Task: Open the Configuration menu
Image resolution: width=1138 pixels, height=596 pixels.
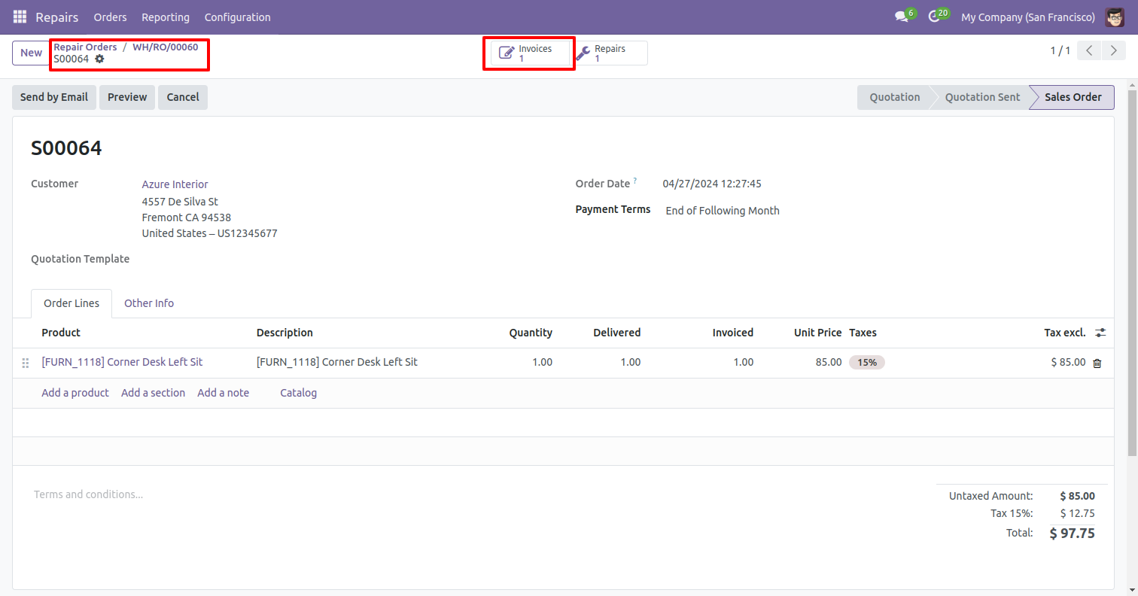Action: tap(237, 17)
